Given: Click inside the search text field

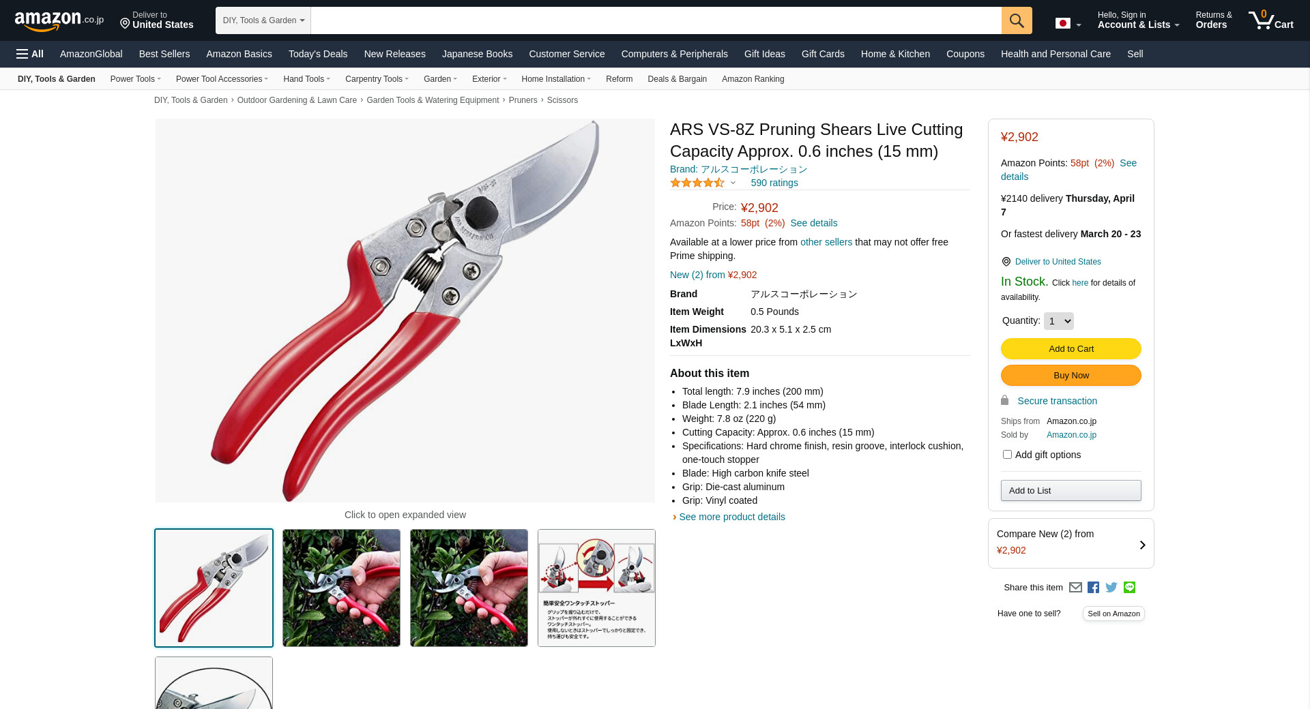Looking at the screenshot, I should pos(656,20).
